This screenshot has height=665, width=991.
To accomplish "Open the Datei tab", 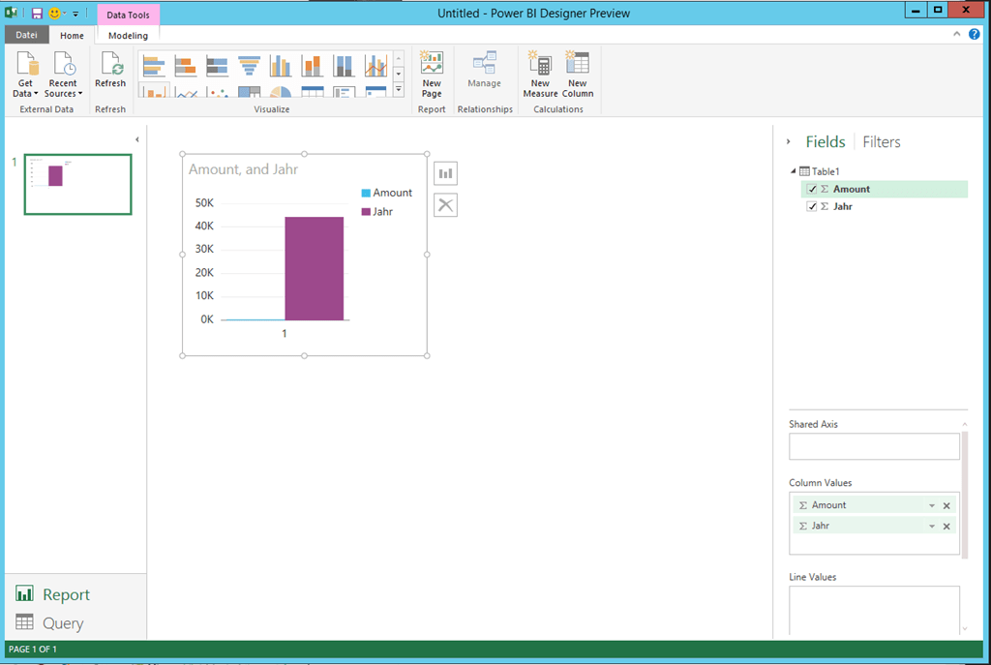I will pyautogui.click(x=26, y=35).
